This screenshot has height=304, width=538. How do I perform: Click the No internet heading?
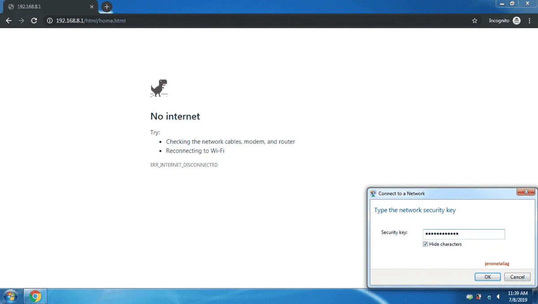pyautogui.click(x=175, y=117)
